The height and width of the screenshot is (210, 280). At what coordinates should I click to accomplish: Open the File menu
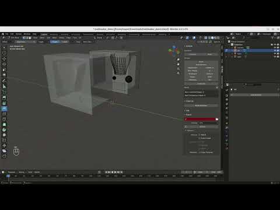(x=6, y=34)
